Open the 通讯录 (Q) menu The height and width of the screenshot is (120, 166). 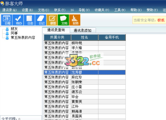point(9,10)
